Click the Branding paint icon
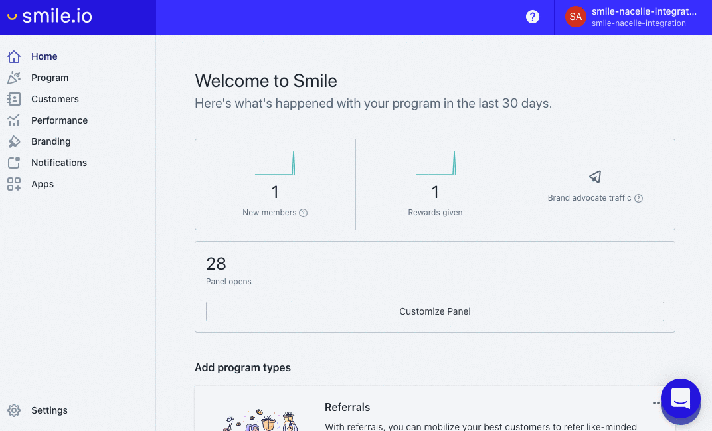 point(14,141)
